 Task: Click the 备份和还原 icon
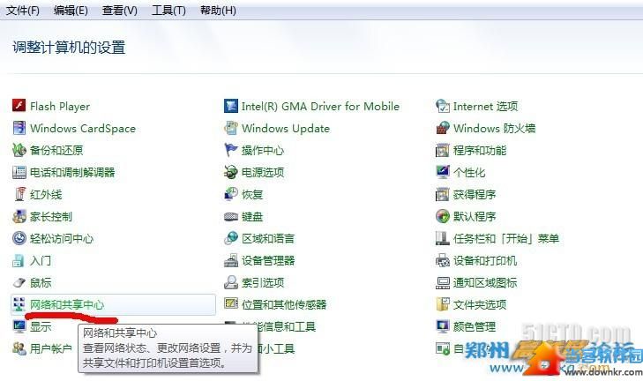pyautogui.click(x=19, y=150)
